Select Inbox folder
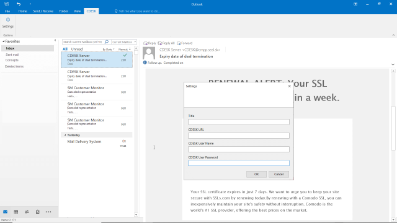The image size is (397, 223). coord(27,48)
